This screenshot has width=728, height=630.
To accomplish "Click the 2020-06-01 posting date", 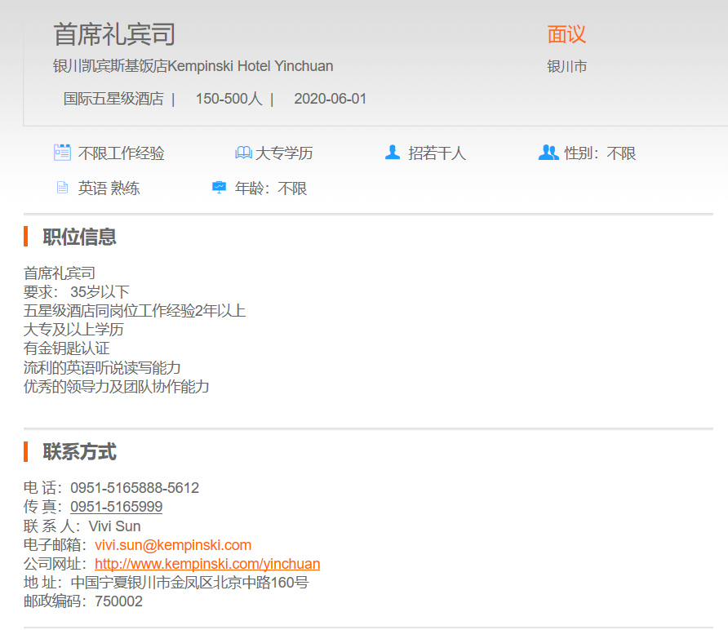I will (x=331, y=99).
